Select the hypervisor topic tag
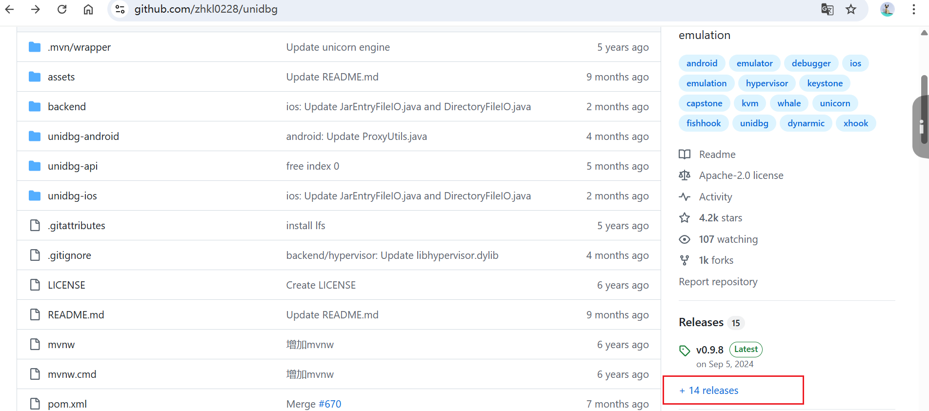This screenshot has height=411, width=929. coord(767,83)
